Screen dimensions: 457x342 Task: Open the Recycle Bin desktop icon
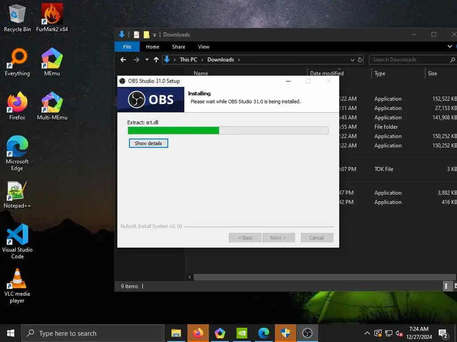(17, 18)
